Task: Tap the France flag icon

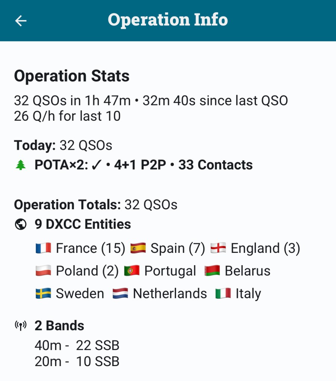Action: pyautogui.click(x=43, y=248)
